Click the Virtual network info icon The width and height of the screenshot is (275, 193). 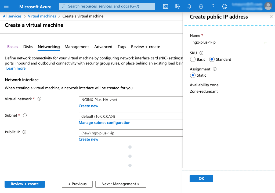(39, 99)
